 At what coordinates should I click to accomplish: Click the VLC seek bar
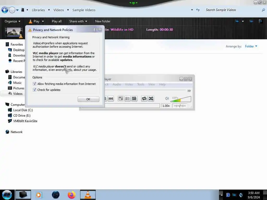(x=145, y=90)
